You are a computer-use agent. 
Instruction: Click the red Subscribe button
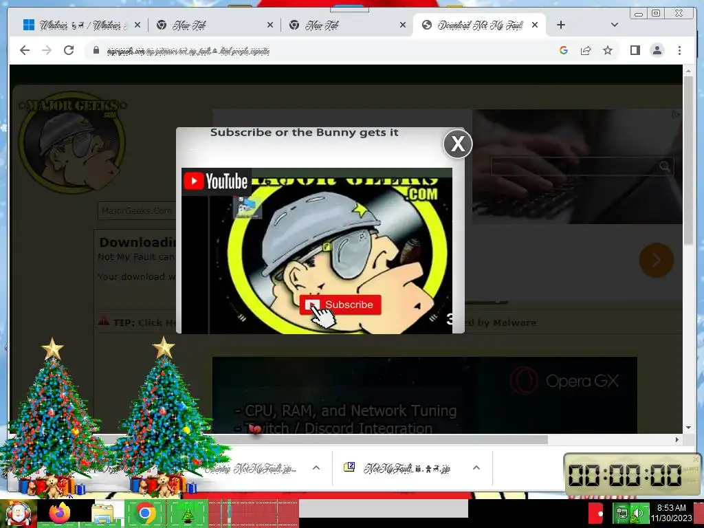(340, 305)
